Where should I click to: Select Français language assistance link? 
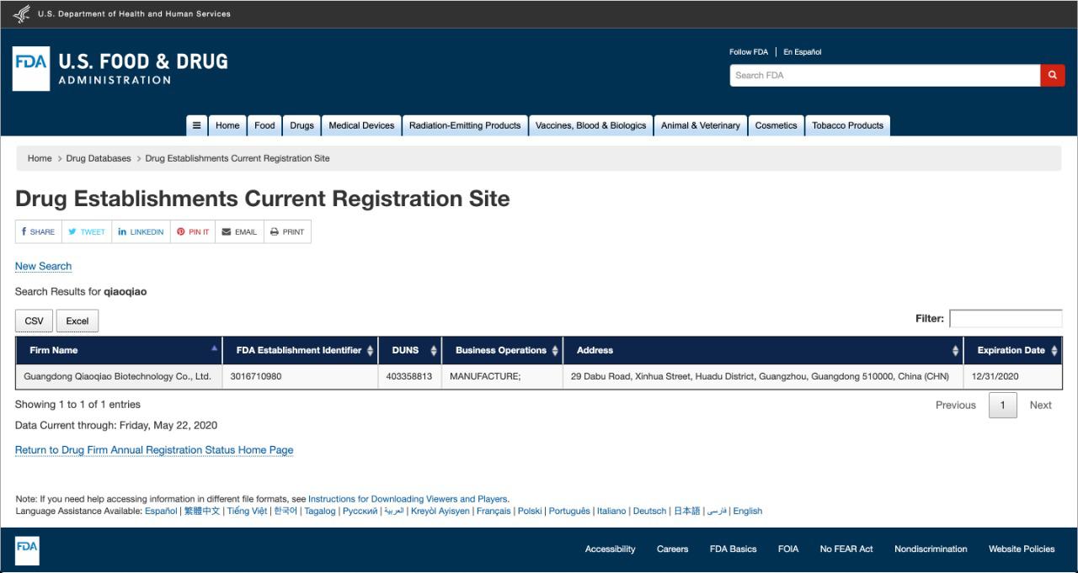[x=494, y=511]
